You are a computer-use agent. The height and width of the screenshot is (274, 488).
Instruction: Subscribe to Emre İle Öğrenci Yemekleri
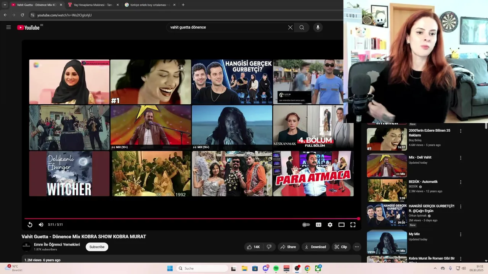(x=97, y=247)
